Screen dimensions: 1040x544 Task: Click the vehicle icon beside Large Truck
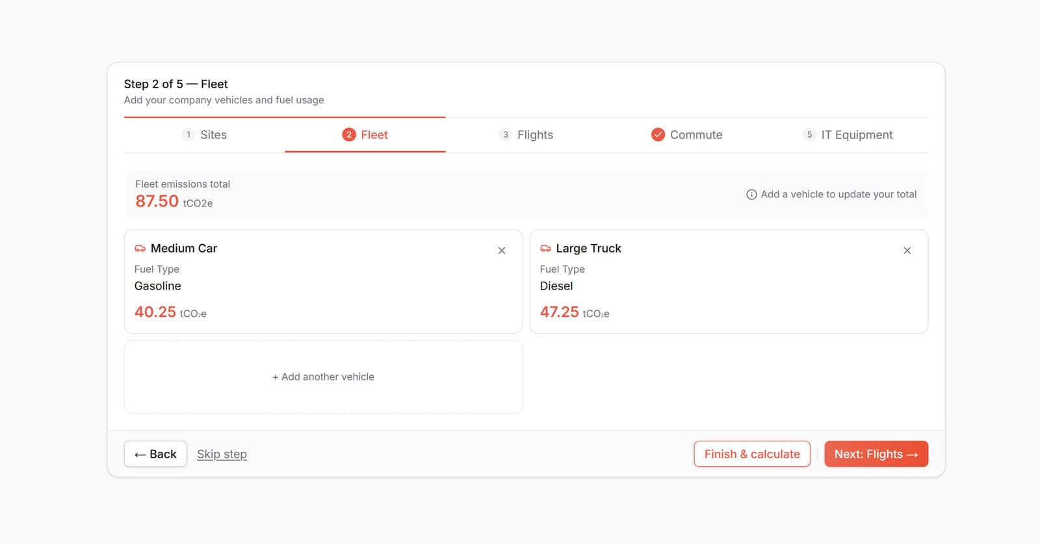pyautogui.click(x=545, y=249)
